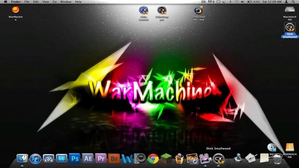This screenshot has width=299, height=168.
Task: Open the wooden bucket app in dock
Action: coord(179,159)
